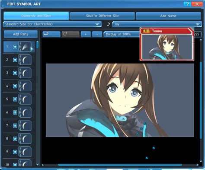Select layer 4 crescent symbol
The width and height of the screenshot is (205, 170).
click(26, 86)
